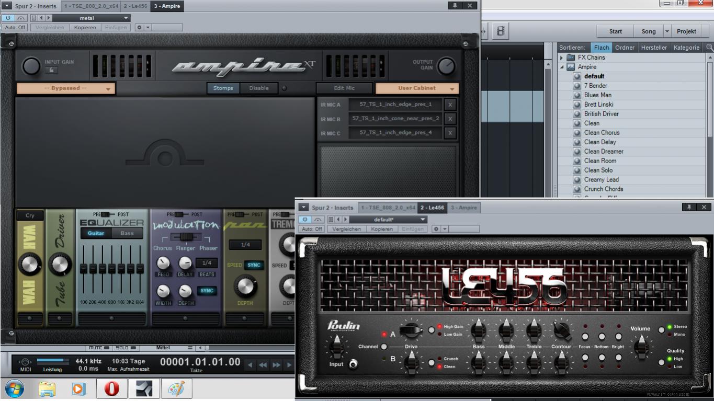Open the 'metal' preset dropdown in Ampire
The height and width of the screenshot is (401, 714).
point(92,18)
